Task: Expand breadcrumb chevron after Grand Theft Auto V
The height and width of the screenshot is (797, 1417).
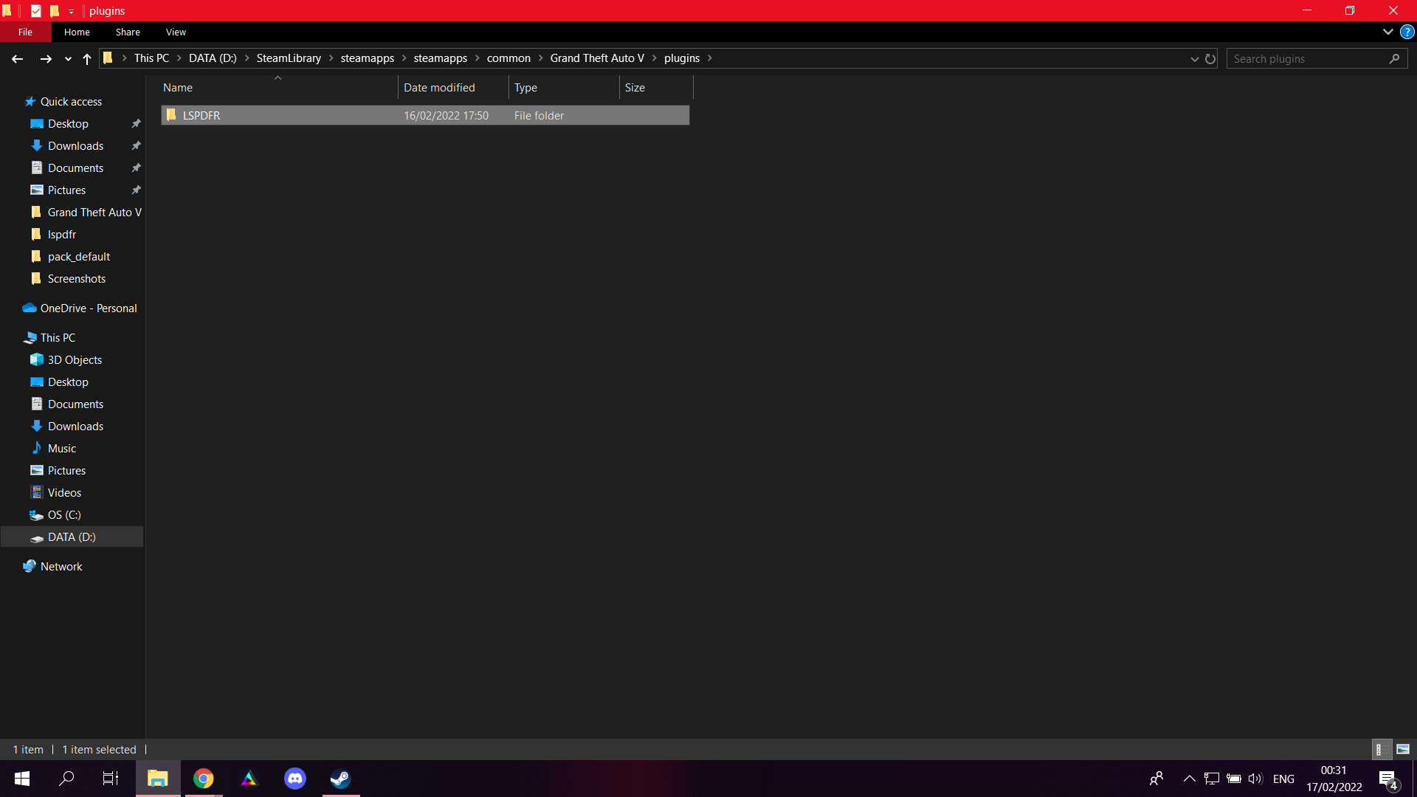Action: [x=654, y=58]
